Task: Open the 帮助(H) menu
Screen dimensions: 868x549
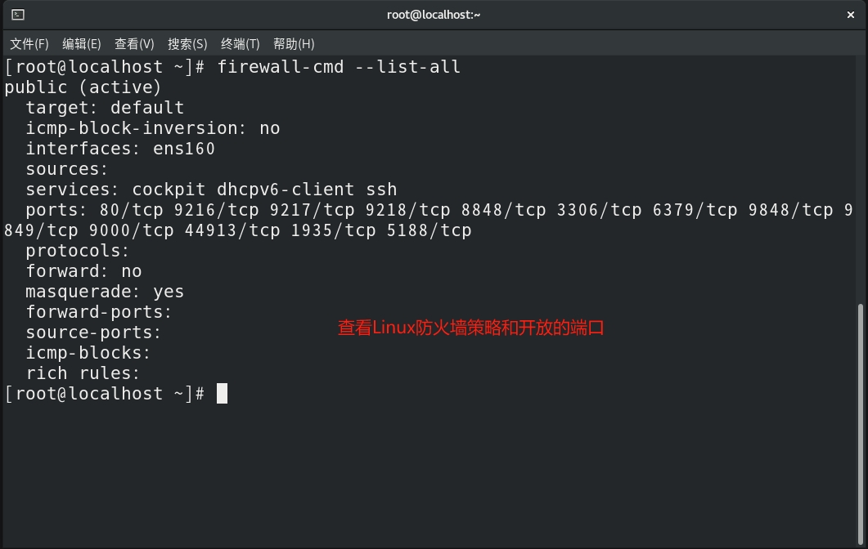Action: 294,43
